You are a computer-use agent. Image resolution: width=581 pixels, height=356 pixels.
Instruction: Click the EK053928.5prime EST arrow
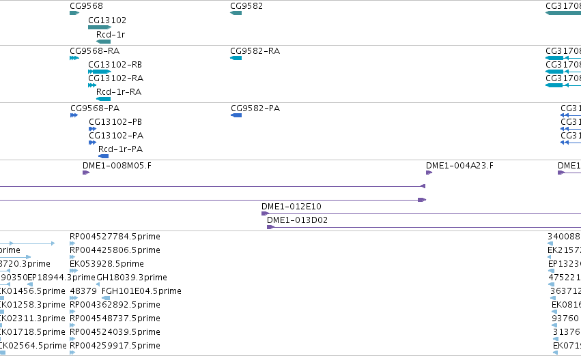pyautogui.click(x=74, y=271)
